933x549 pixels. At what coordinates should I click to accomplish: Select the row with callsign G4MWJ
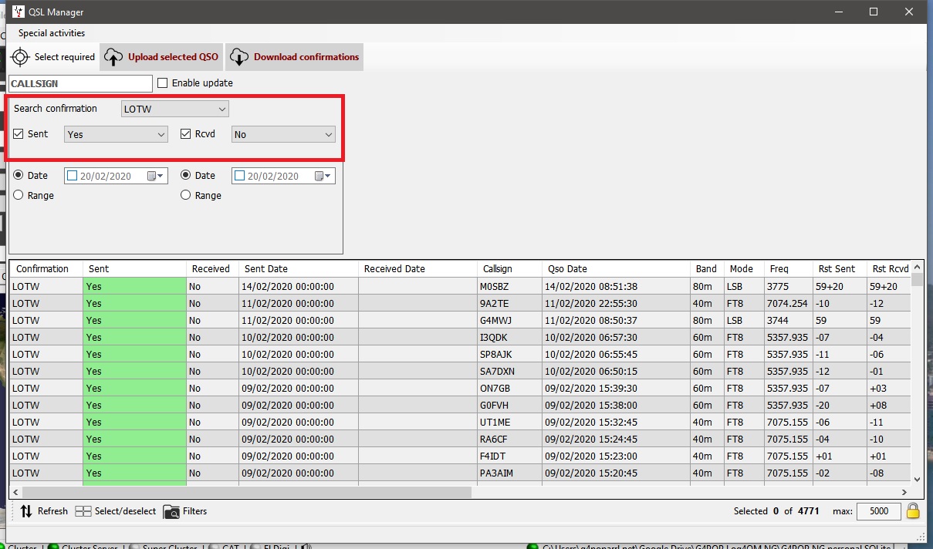pos(460,320)
